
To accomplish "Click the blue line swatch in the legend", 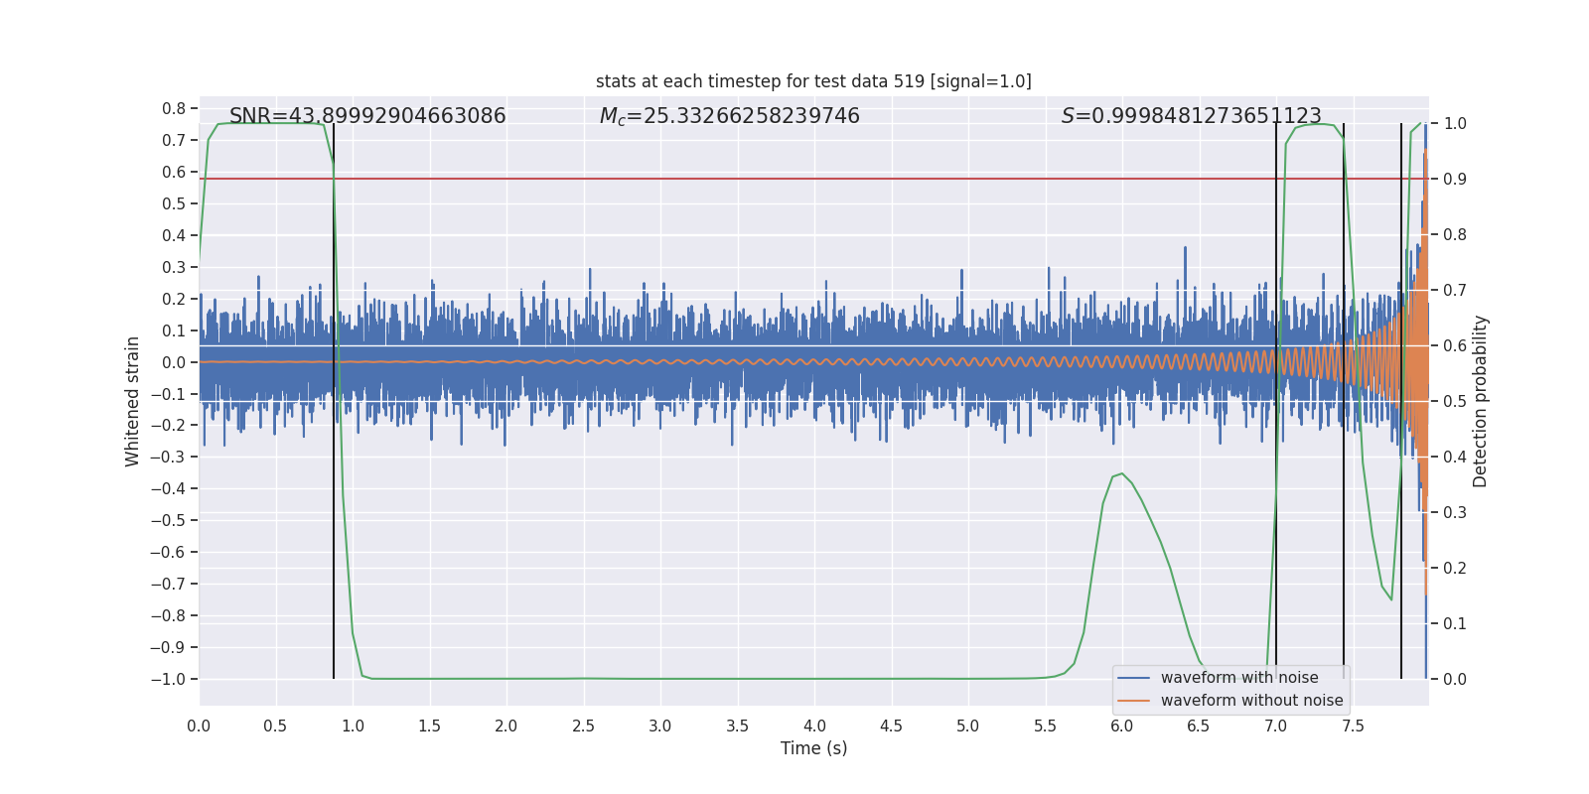I will tap(1133, 678).
